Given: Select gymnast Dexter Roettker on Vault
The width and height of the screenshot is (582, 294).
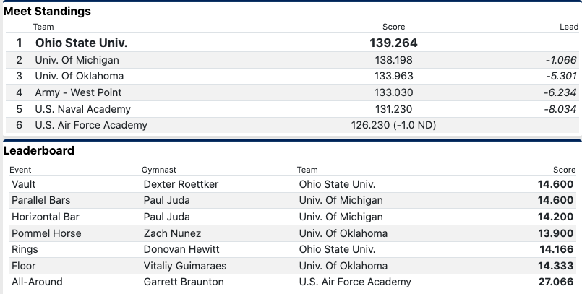Looking at the screenshot, I should 181,184.
